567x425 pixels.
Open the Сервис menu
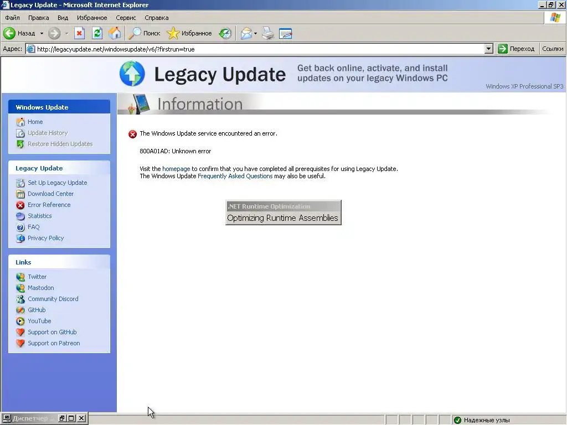click(x=126, y=18)
